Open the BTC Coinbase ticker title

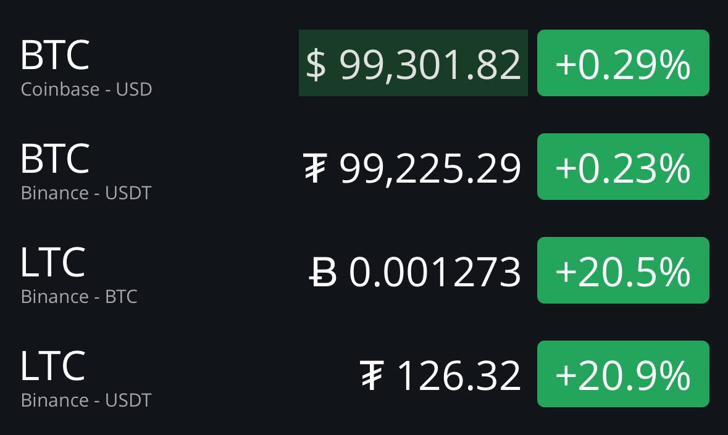coord(55,55)
